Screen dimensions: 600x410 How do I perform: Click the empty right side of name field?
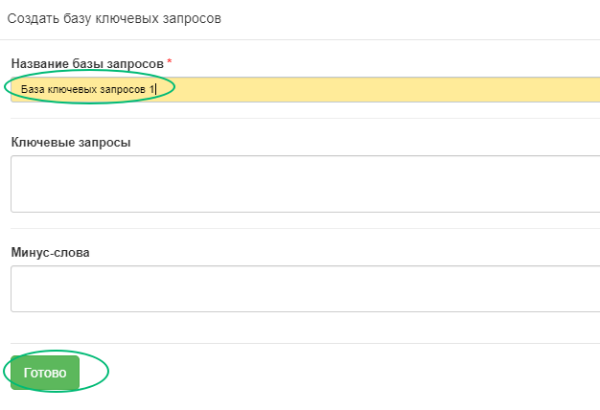[x=382, y=89]
